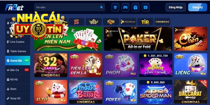Select the B52 provider logo
The width and height of the screenshot is (210, 105).
[x=94, y=22]
